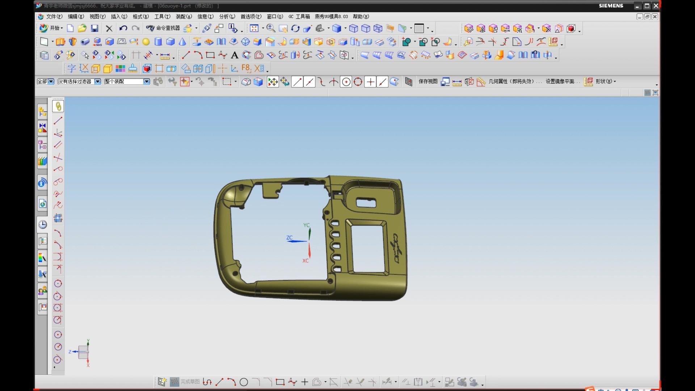
Task: Select the Text 'A' curve tool
Action: [x=235, y=55]
